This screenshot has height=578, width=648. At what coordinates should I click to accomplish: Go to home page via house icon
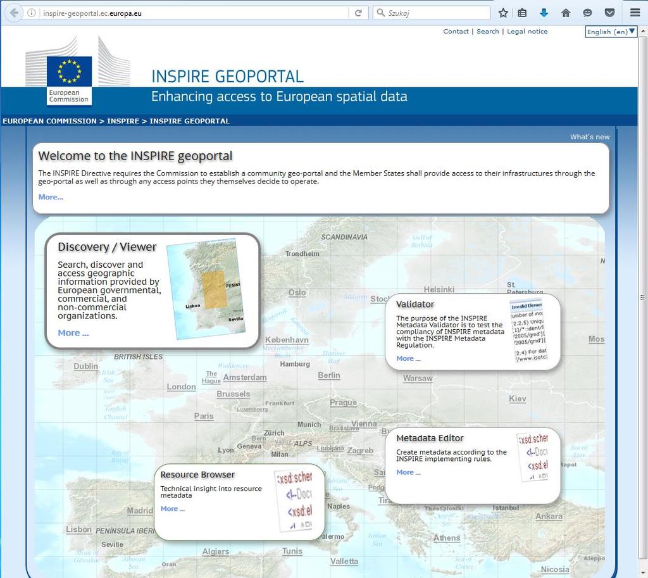[566, 13]
